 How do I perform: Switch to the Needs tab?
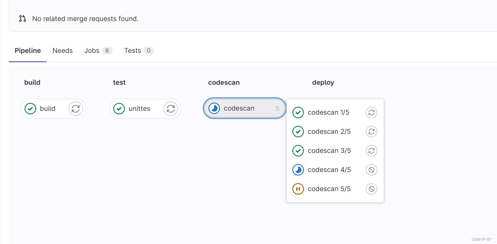click(63, 50)
